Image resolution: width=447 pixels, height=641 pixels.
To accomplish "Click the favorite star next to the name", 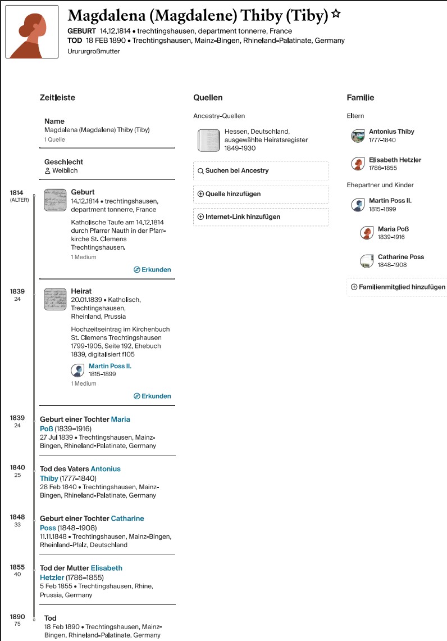I will coord(336,15).
